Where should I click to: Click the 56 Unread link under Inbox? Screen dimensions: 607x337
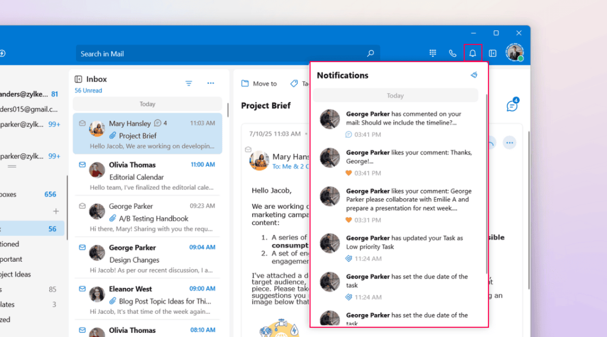pos(88,90)
